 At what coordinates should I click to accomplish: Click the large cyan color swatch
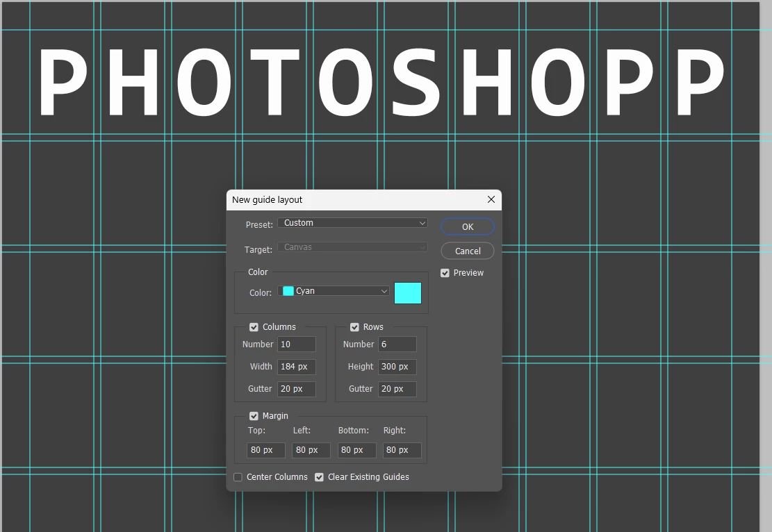[408, 293]
